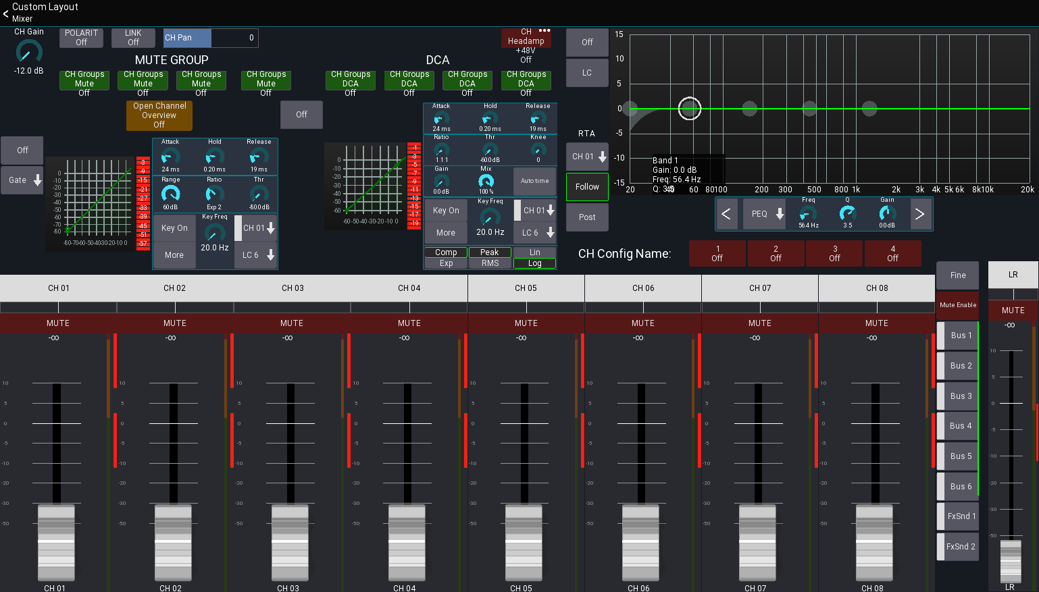
Task: Open the PEQ filter type dropdown
Action: coord(765,214)
